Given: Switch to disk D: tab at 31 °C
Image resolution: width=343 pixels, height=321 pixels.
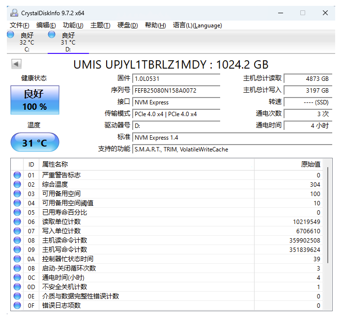Looking at the screenshot, I should coord(68,42).
